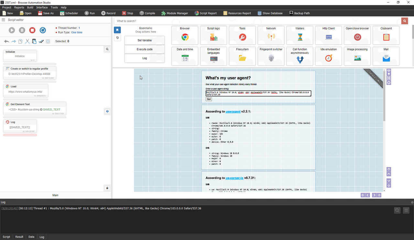The height and width of the screenshot is (240, 414).
Task: Open Interface menu
Action: pyautogui.click(x=42, y=7)
